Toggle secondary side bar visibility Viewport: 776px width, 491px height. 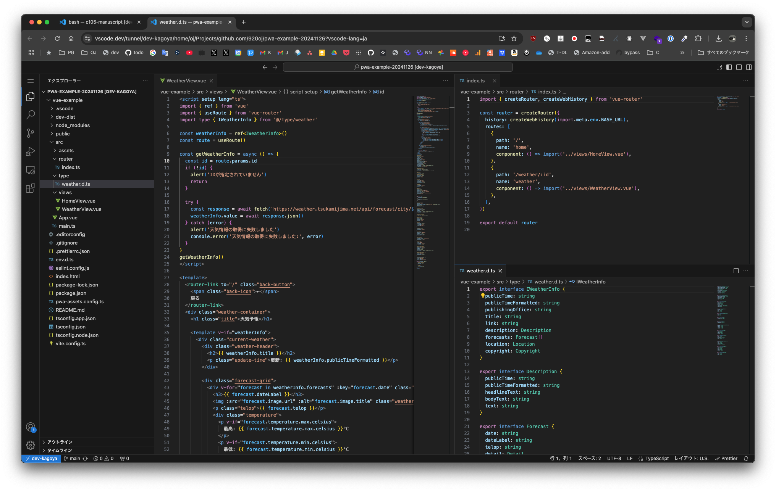749,67
